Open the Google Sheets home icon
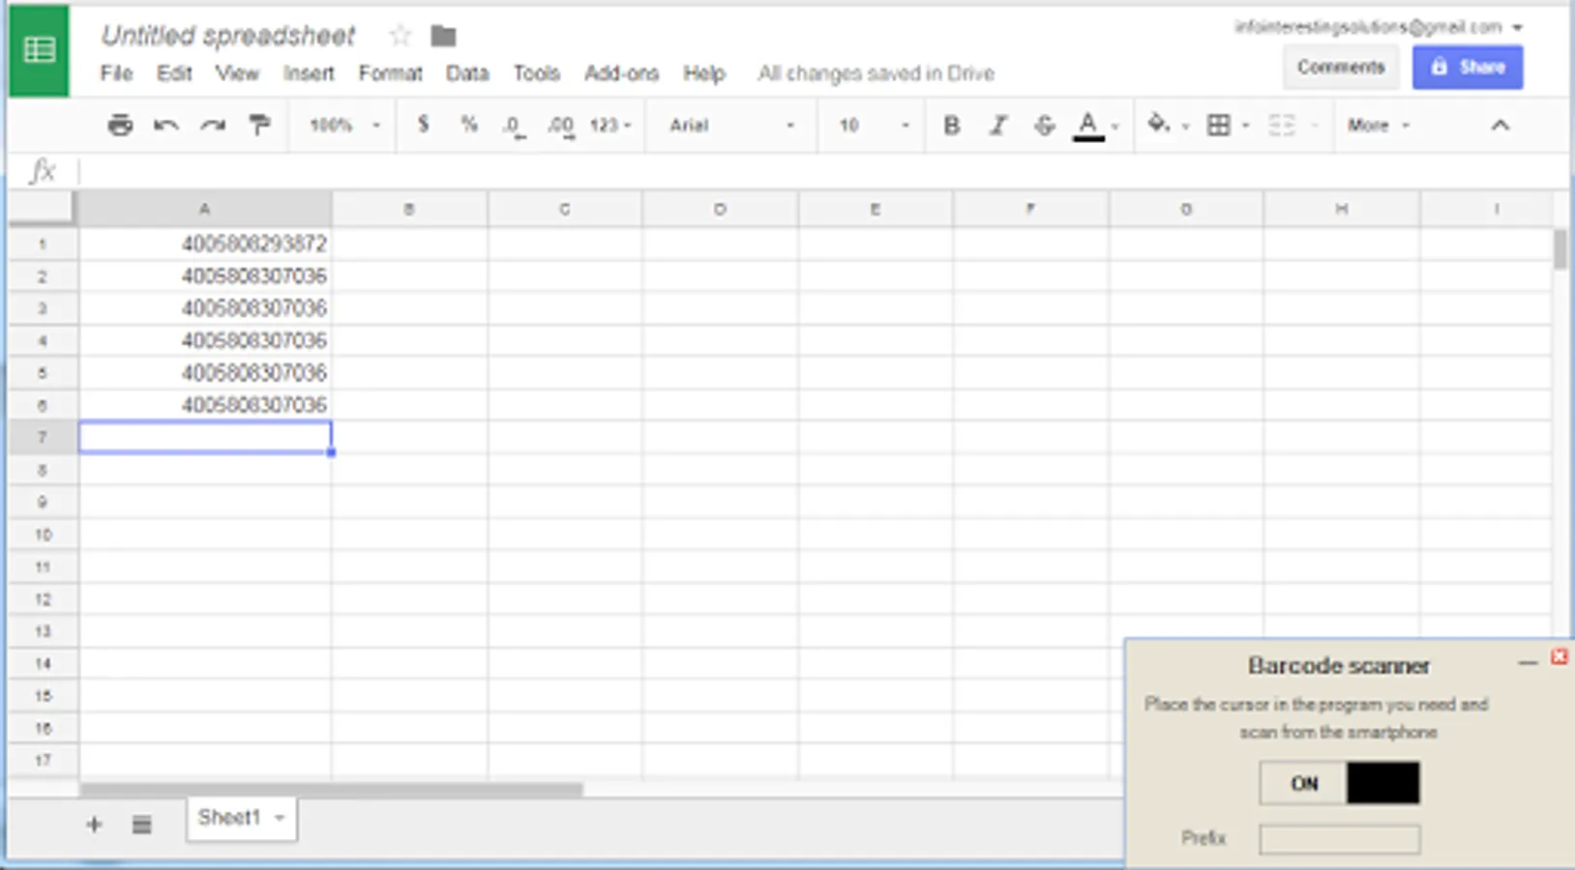The height and width of the screenshot is (870, 1575). 39,50
